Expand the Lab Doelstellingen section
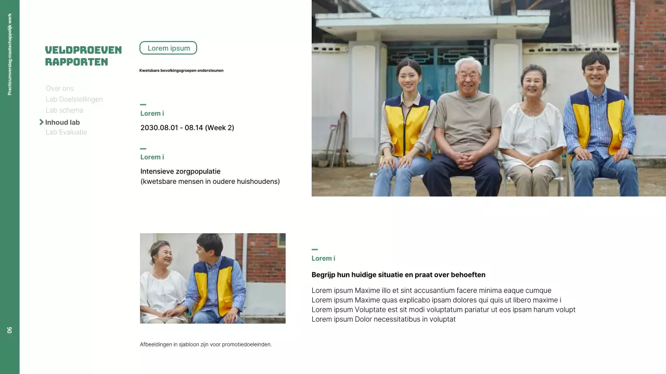 (74, 99)
